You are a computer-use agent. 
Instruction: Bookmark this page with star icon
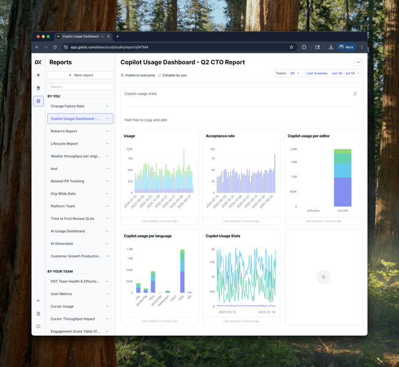tap(292, 47)
